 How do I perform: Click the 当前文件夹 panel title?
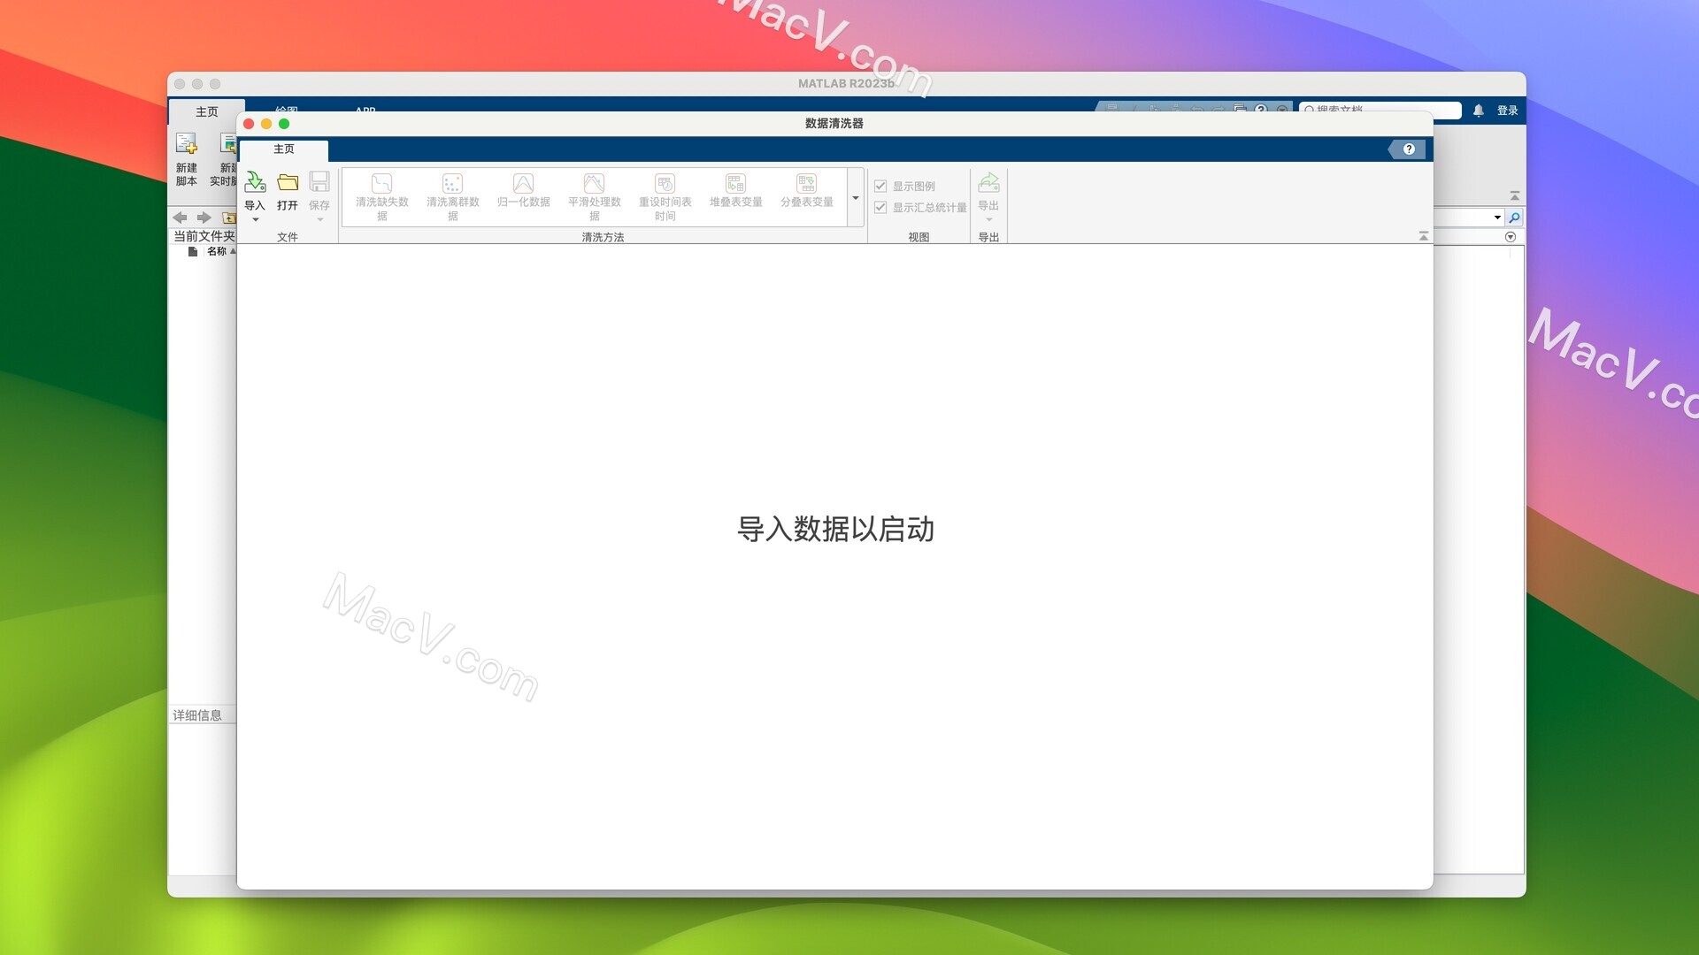(204, 236)
